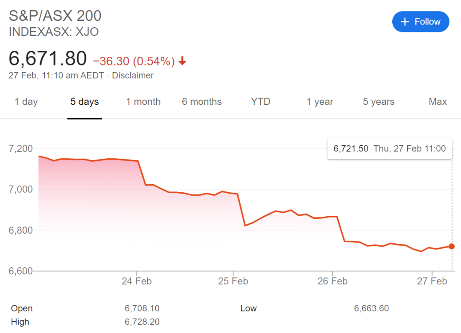Switch to 6 months view
Screen dimensions: 461x333
coord(202,101)
